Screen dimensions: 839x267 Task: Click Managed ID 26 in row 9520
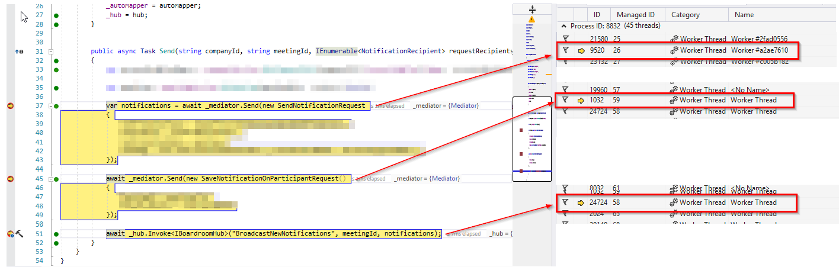click(617, 51)
